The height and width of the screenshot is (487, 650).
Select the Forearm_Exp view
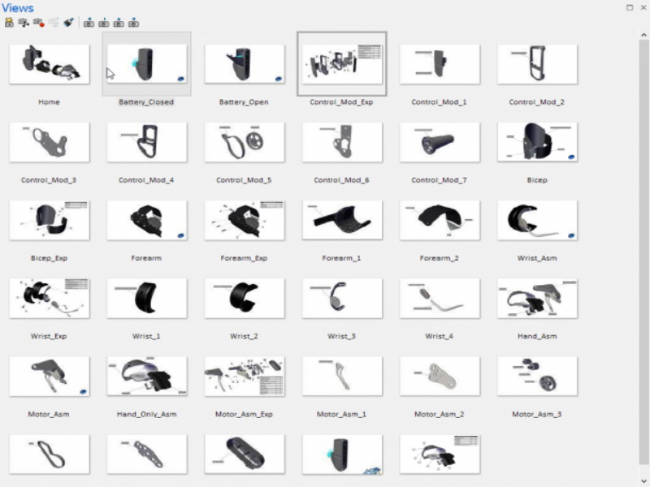pyautogui.click(x=244, y=219)
